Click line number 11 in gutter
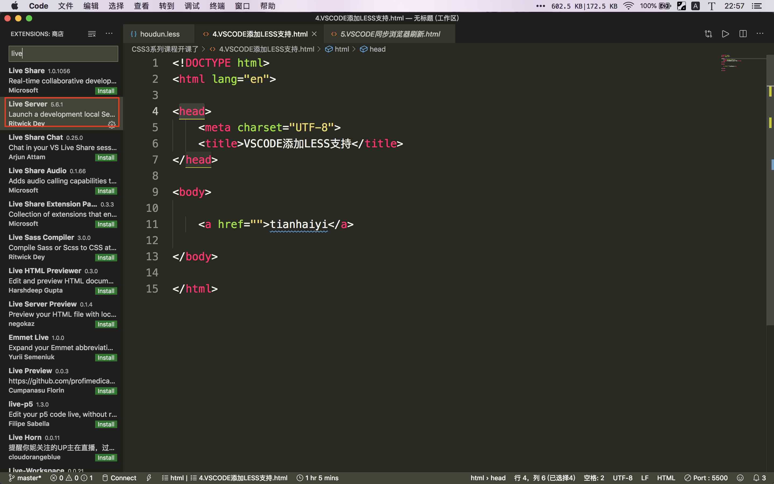Viewport: 774px width, 484px height. point(152,224)
